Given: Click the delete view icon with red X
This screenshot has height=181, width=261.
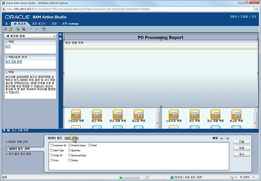Looking at the screenshot, I should pos(24,29).
